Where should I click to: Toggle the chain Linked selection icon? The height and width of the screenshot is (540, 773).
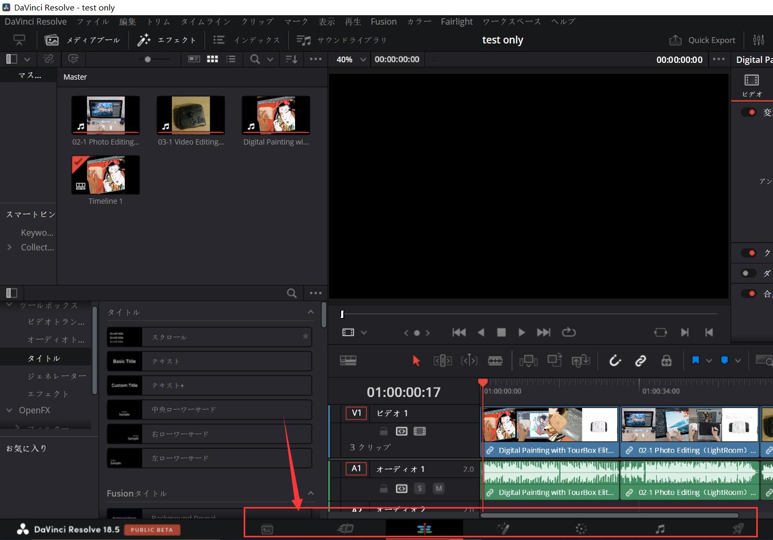(x=640, y=360)
